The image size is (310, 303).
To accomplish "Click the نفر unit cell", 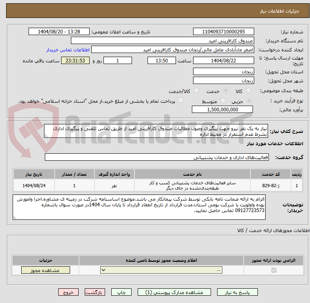I will coord(114,186).
